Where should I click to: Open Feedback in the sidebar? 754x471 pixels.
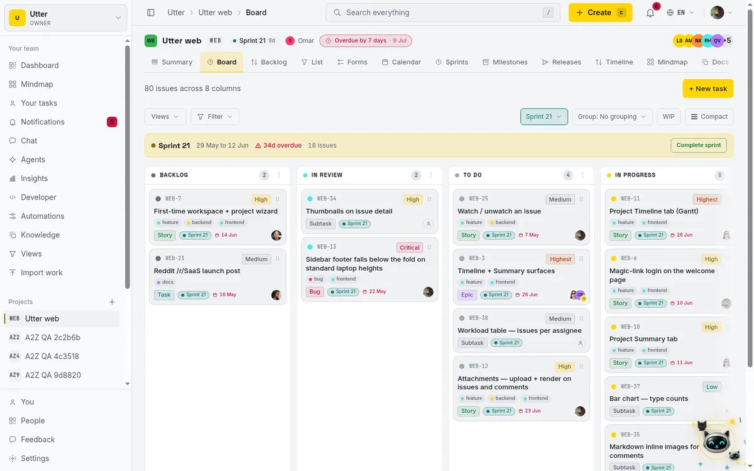[x=38, y=440]
